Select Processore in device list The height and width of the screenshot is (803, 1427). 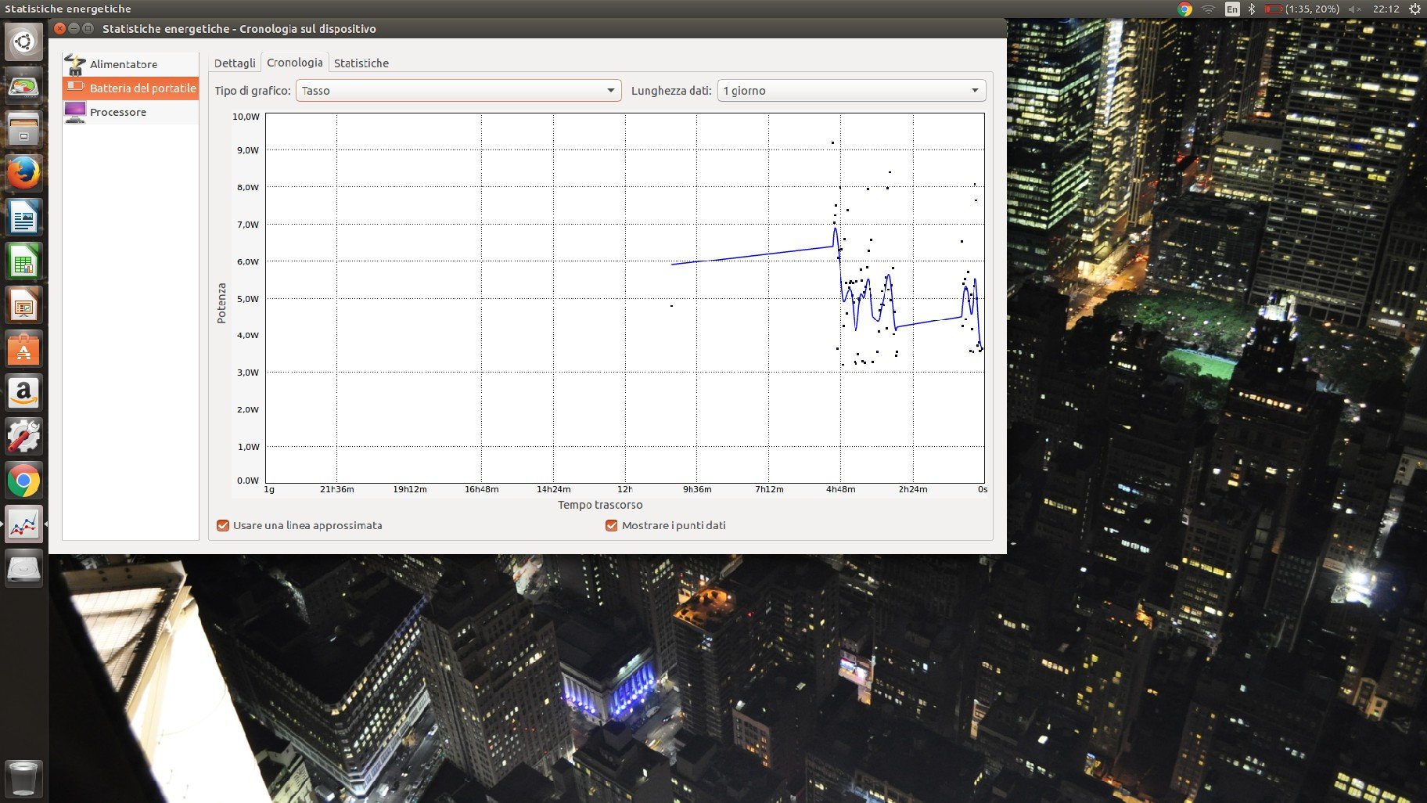pos(117,112)
